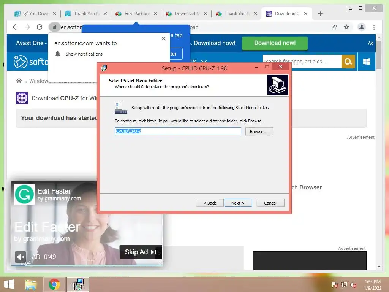The width and height of the screenshot is (389, 292).
Task: Click setup installer icon on taskbar
Action: coord(78,284)
